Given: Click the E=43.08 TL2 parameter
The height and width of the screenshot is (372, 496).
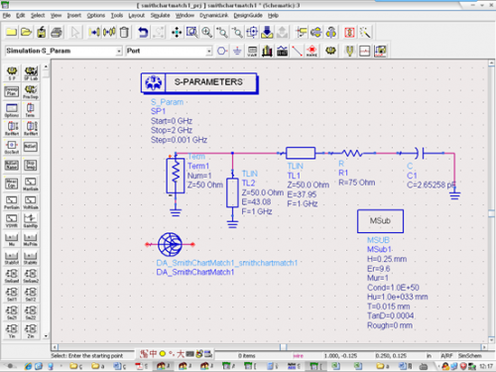Looking at the screenshot, I should click(x=256, y=201).
